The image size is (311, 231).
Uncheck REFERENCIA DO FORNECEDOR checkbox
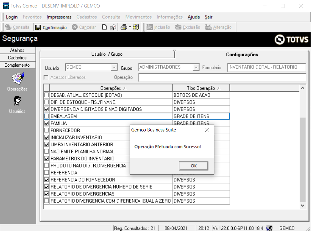pyautogui.click(x=47, y=180)
